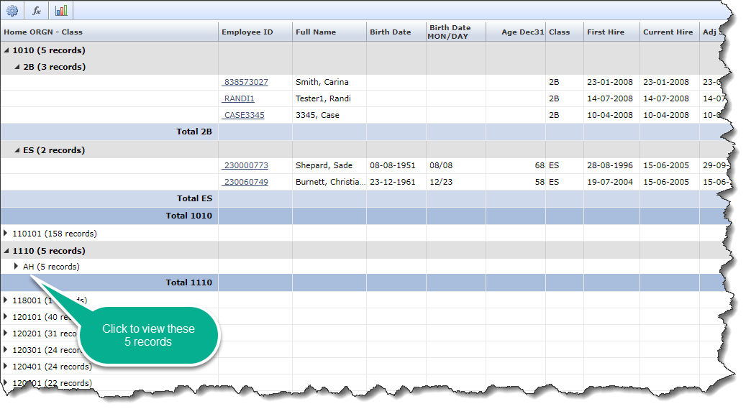Sort by Age Dec31 column header
The height and width of the screenshot is (414, 751).
[x=522, y=32]
